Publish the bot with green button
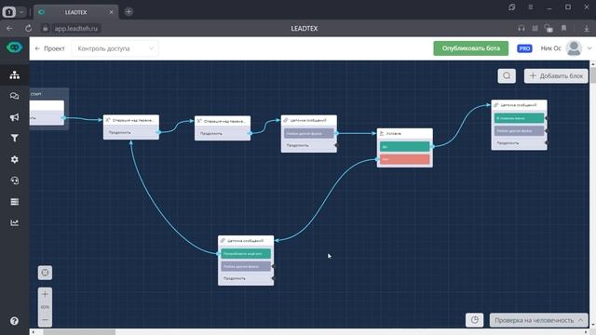Image resolution: width=596 pixels, height=335 pixels. [470, 48]
